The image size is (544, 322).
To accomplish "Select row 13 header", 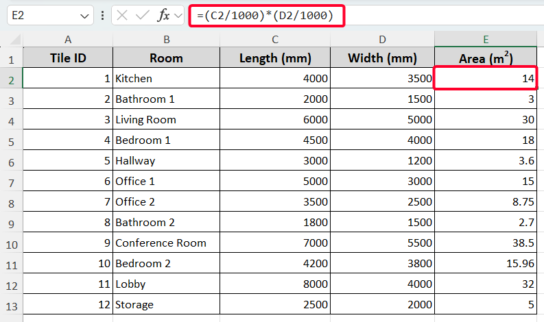I will pyautogui.click(x=11, y=305).
